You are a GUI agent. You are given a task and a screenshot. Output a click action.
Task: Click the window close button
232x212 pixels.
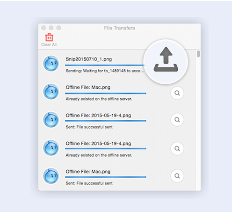coord(43,28)
